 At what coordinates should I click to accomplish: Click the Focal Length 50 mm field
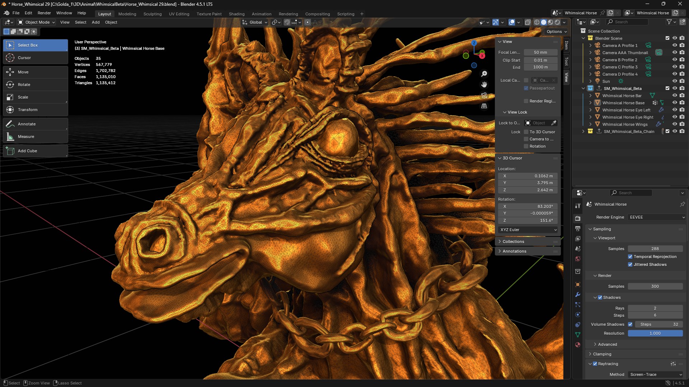pos(540,52)
